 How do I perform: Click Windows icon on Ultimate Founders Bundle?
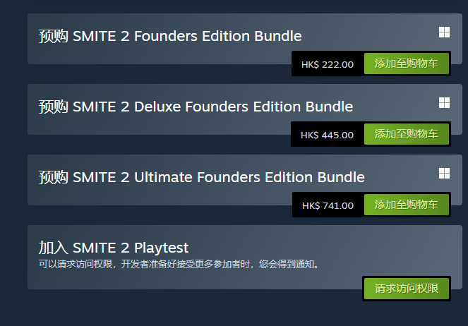pos(444,174)
